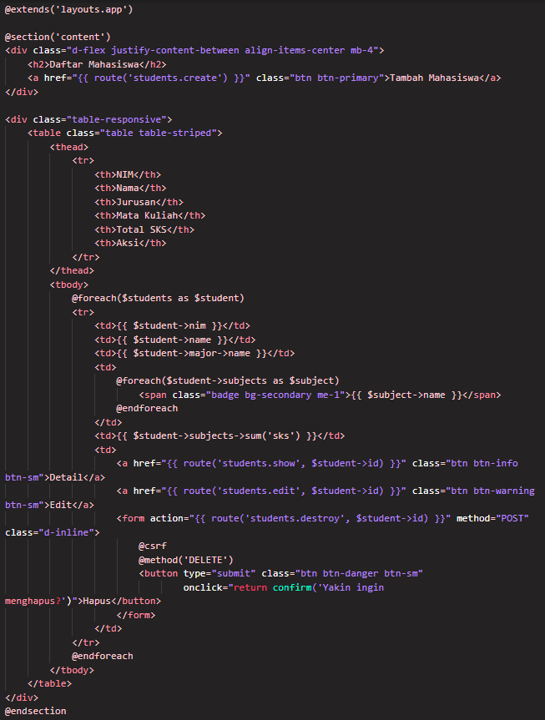
Task: Click the class="d-inline" attribute
Action: coord(49,532)
